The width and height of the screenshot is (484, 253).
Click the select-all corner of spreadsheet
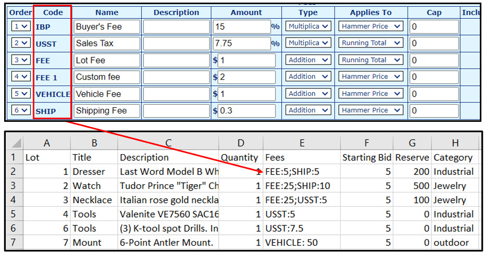15,143
